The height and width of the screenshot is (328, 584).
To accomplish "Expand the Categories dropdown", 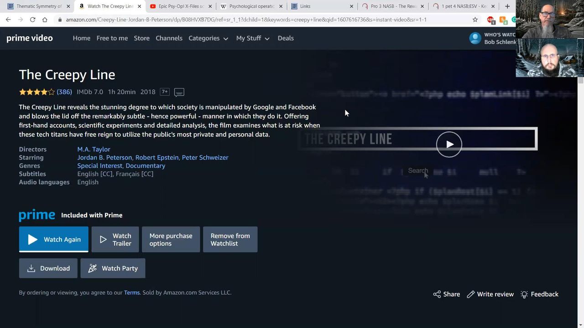I will (x=208, y=38).
